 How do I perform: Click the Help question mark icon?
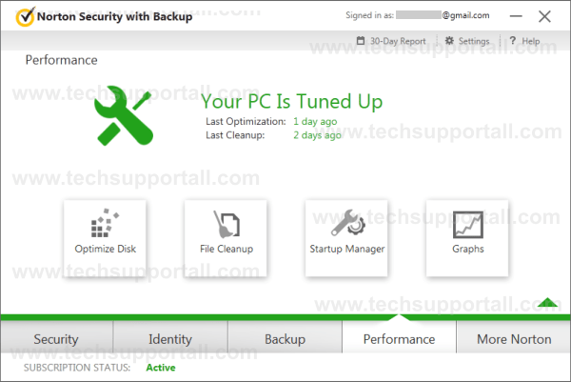click(512, 40)
